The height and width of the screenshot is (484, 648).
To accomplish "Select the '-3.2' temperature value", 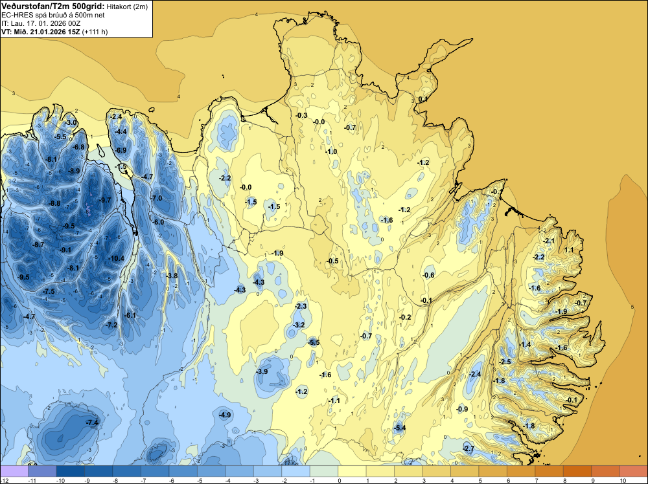I will tap(298, 325).
